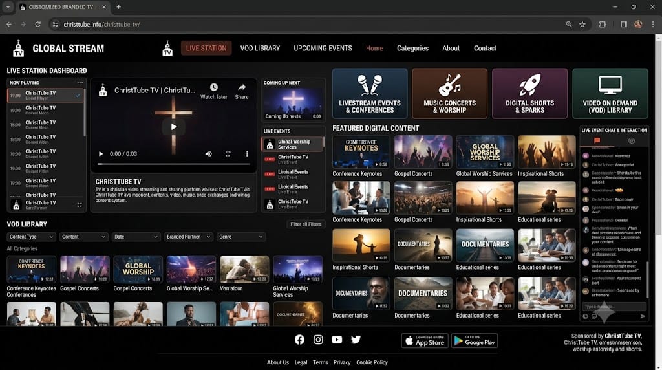This screenshot has width=662, height=370.
Task: Toggle the checkmark on first ChristTube TV row
Action: 78,96
